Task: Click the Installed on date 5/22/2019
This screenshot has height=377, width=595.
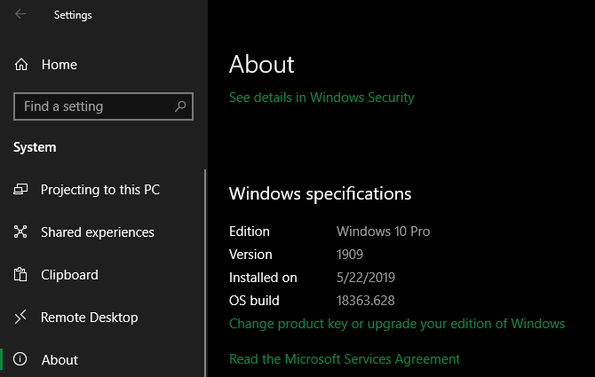Action: 367,278
